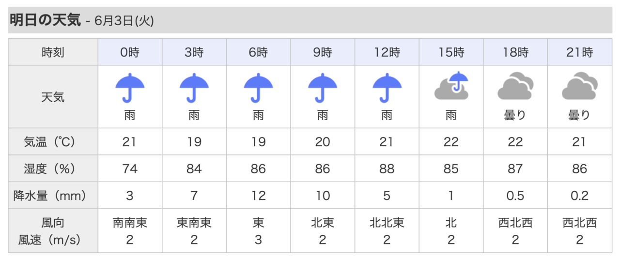620x261 pixels.
Task: Click the 12 precipitation value at 6時
Action: 258,196
